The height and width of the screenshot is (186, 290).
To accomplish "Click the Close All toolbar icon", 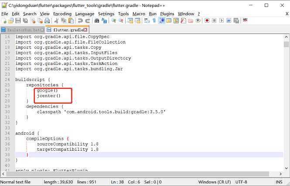I will (x=40, y=20).
